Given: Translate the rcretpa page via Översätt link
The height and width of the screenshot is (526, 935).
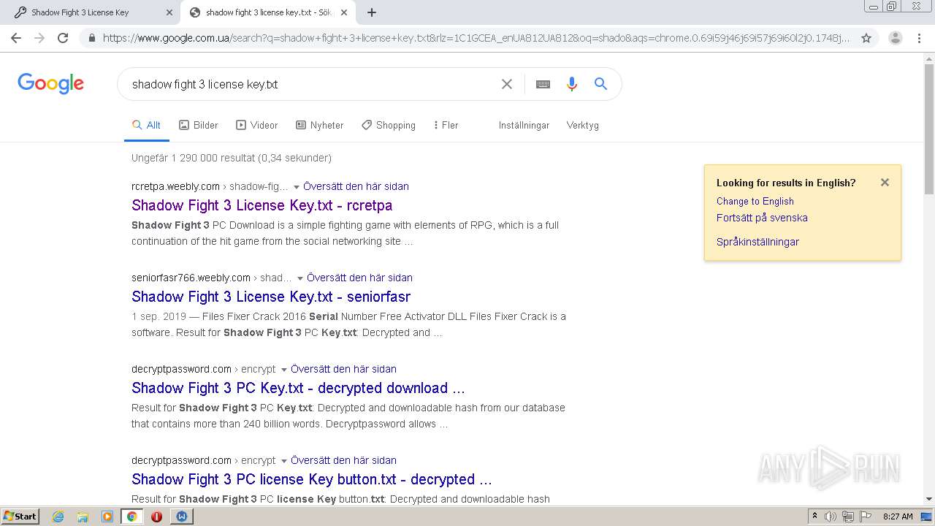Looking at the screenshot, I should [356, 186].
